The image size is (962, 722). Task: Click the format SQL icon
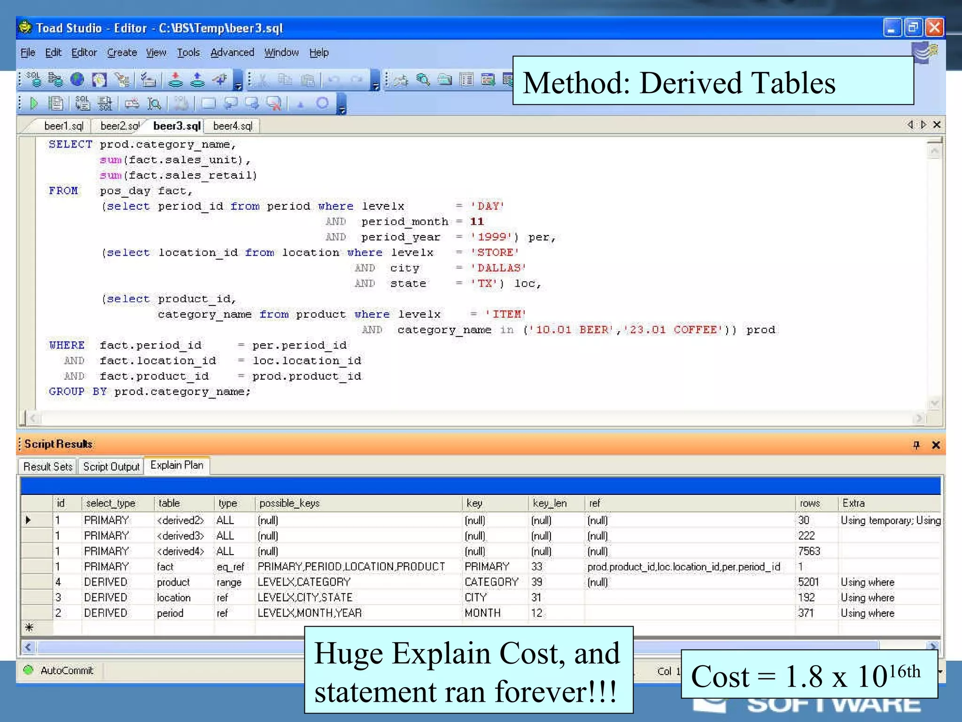pyautogui.click(x=82, y=103)
